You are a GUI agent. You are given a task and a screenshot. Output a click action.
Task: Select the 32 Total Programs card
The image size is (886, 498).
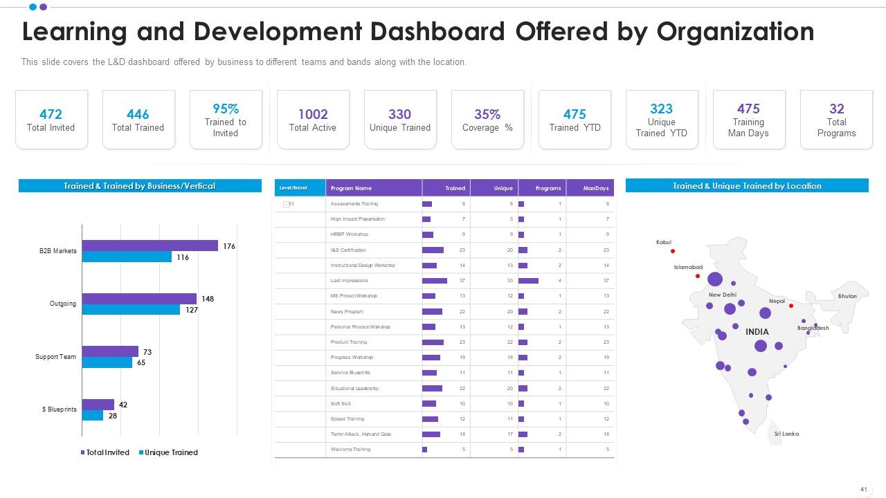pyautogui.click(x=836, y=119)
